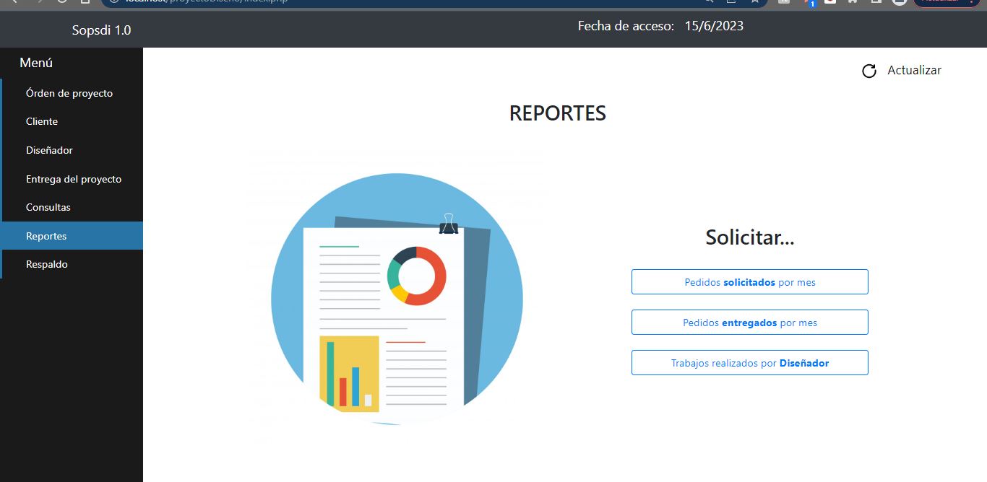Click the extension icon with badge 1
This screenshot has height=482, width=987.
pos(809,2)
